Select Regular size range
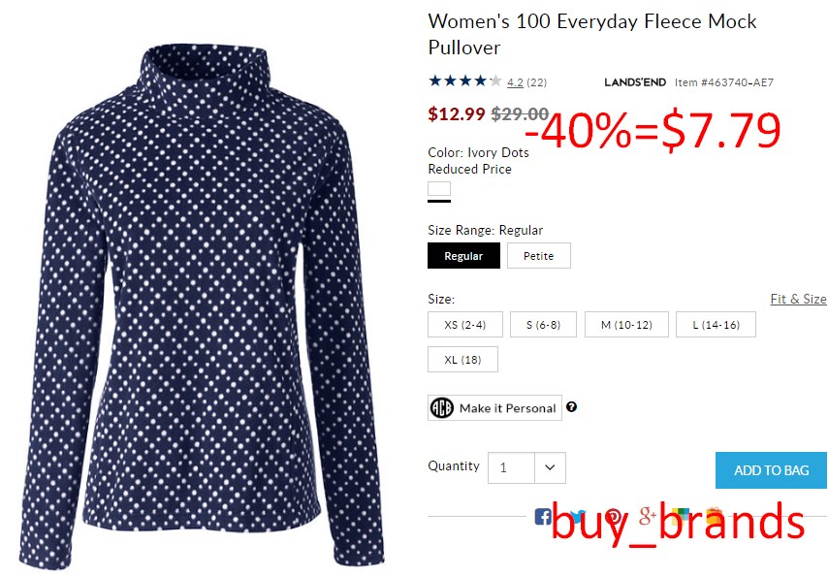The image size is (828, 577). [x=463, y=256]
